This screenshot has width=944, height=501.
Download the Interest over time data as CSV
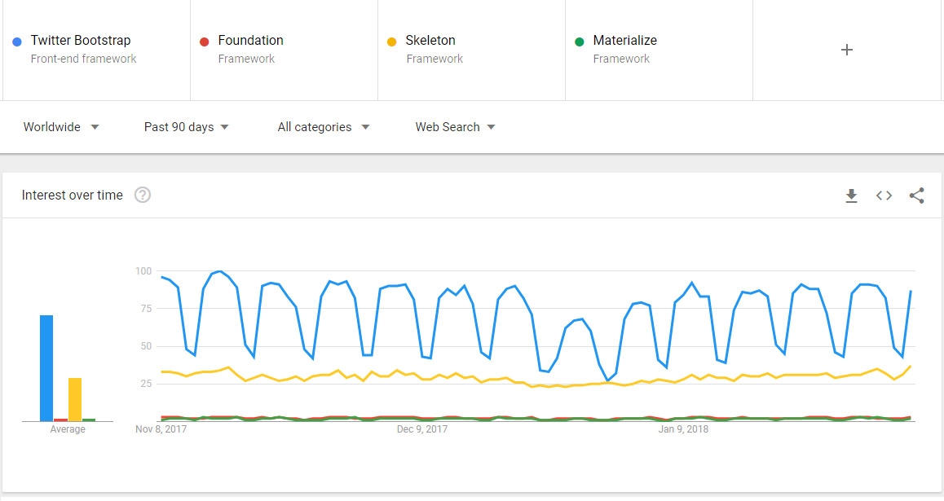[x=851, y=196]
